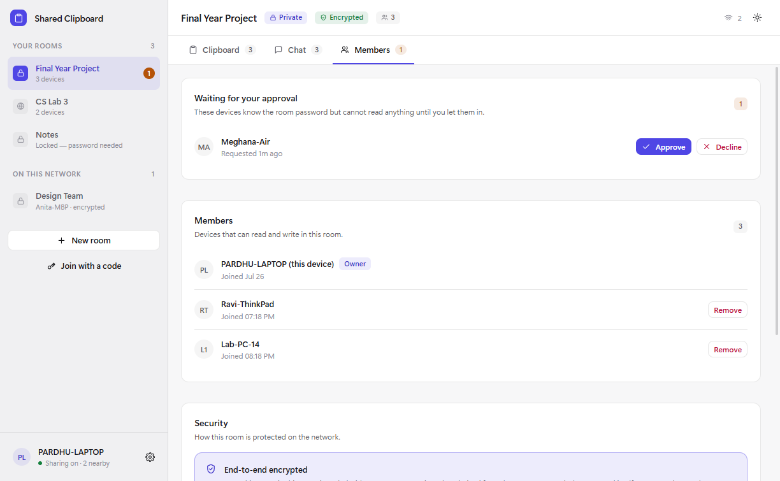Click the 'Security' section heading
Viewport: 780px width, 481px height.
tap(211, 423)
